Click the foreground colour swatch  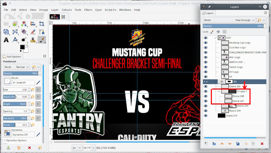(22, 47)
